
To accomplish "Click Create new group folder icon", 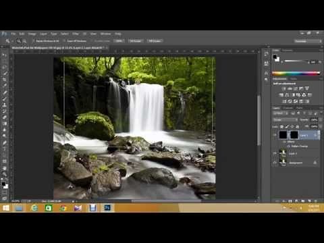I will tap(303, 200).
